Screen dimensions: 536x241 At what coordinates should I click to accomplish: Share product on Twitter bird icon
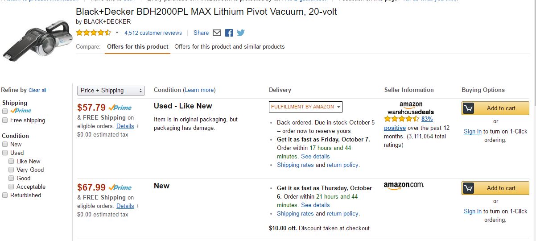click(241, 33)
